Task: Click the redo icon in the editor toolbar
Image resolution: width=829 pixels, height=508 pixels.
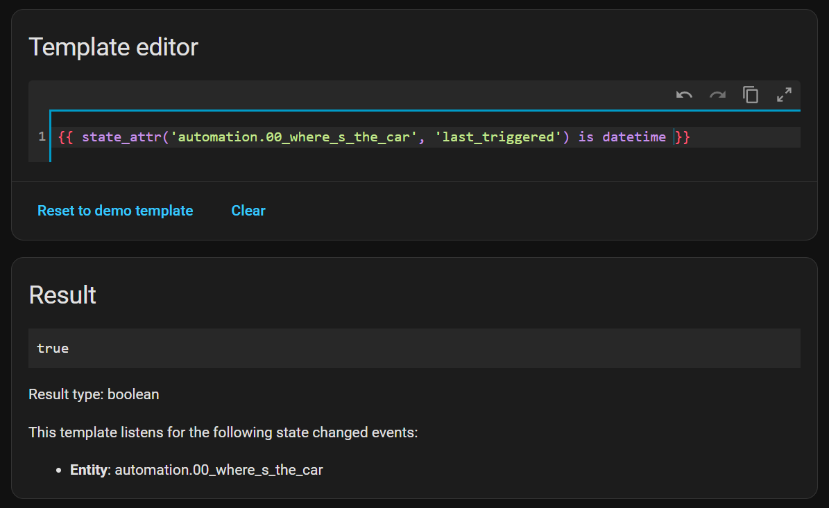Action: (x=717, y=95)
